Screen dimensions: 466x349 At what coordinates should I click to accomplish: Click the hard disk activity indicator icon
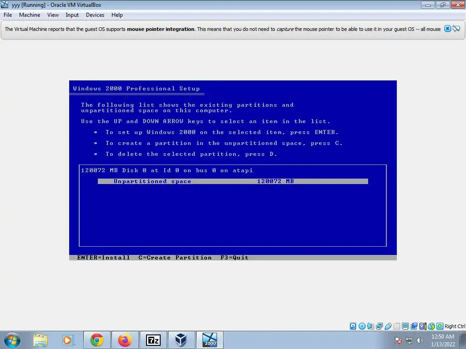pos(353,326)
